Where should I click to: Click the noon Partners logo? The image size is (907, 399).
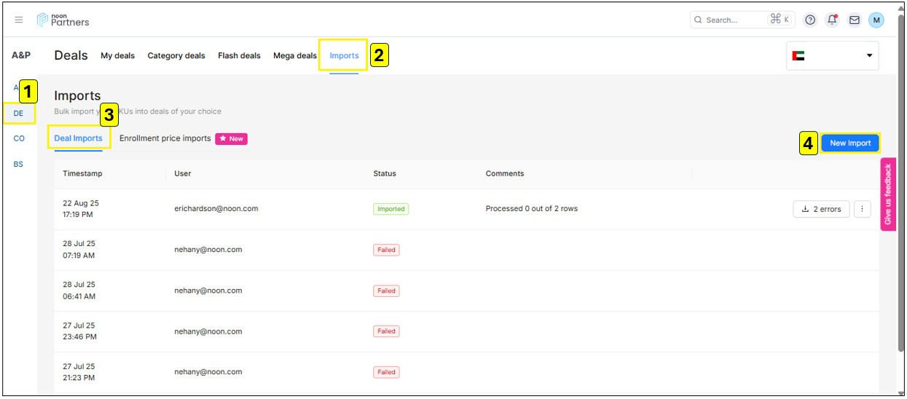point(63,20)
